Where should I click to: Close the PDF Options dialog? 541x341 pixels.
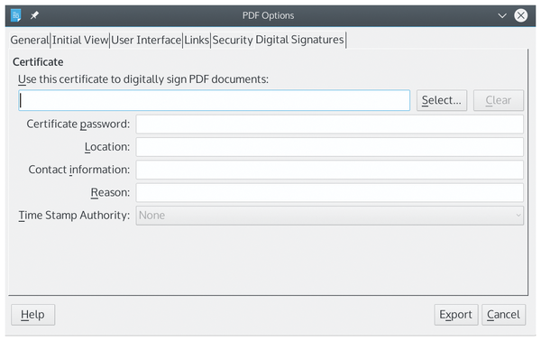click(520, 15)
